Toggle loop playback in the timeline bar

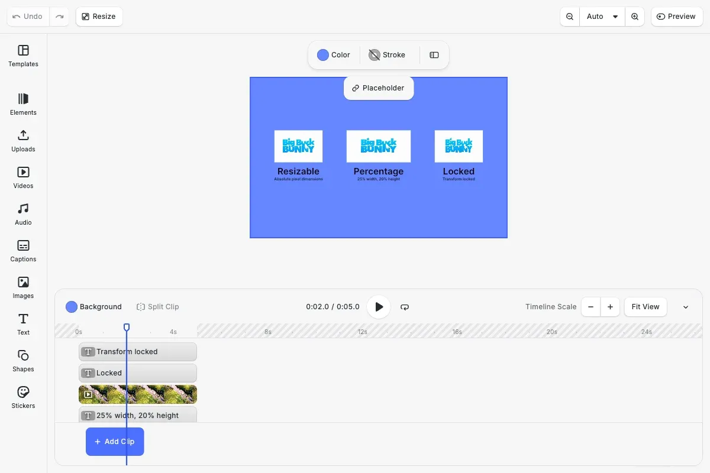coord(405,307)
